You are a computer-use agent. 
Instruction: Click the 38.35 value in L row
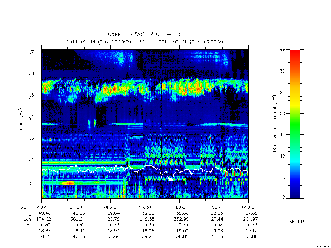217,237
